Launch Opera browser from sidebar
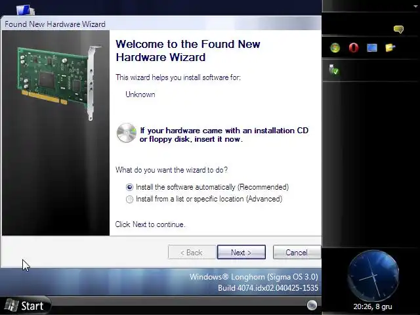The height and width of the screenshot is (315, 420). pyautogui.click(x=354, y=48)
